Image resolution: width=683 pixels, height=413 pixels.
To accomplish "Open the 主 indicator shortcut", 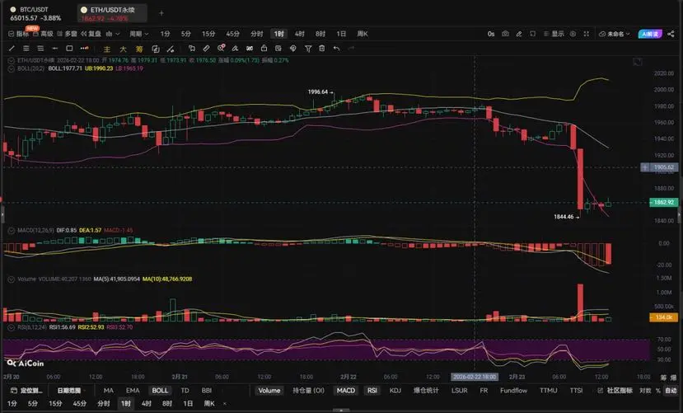I will coord(107,49).
